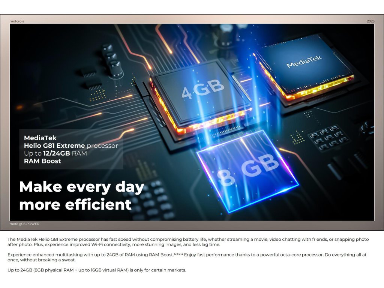Click the '2025' year label
This screenshot has width=384, height=288.
click(x=370, y=21)
